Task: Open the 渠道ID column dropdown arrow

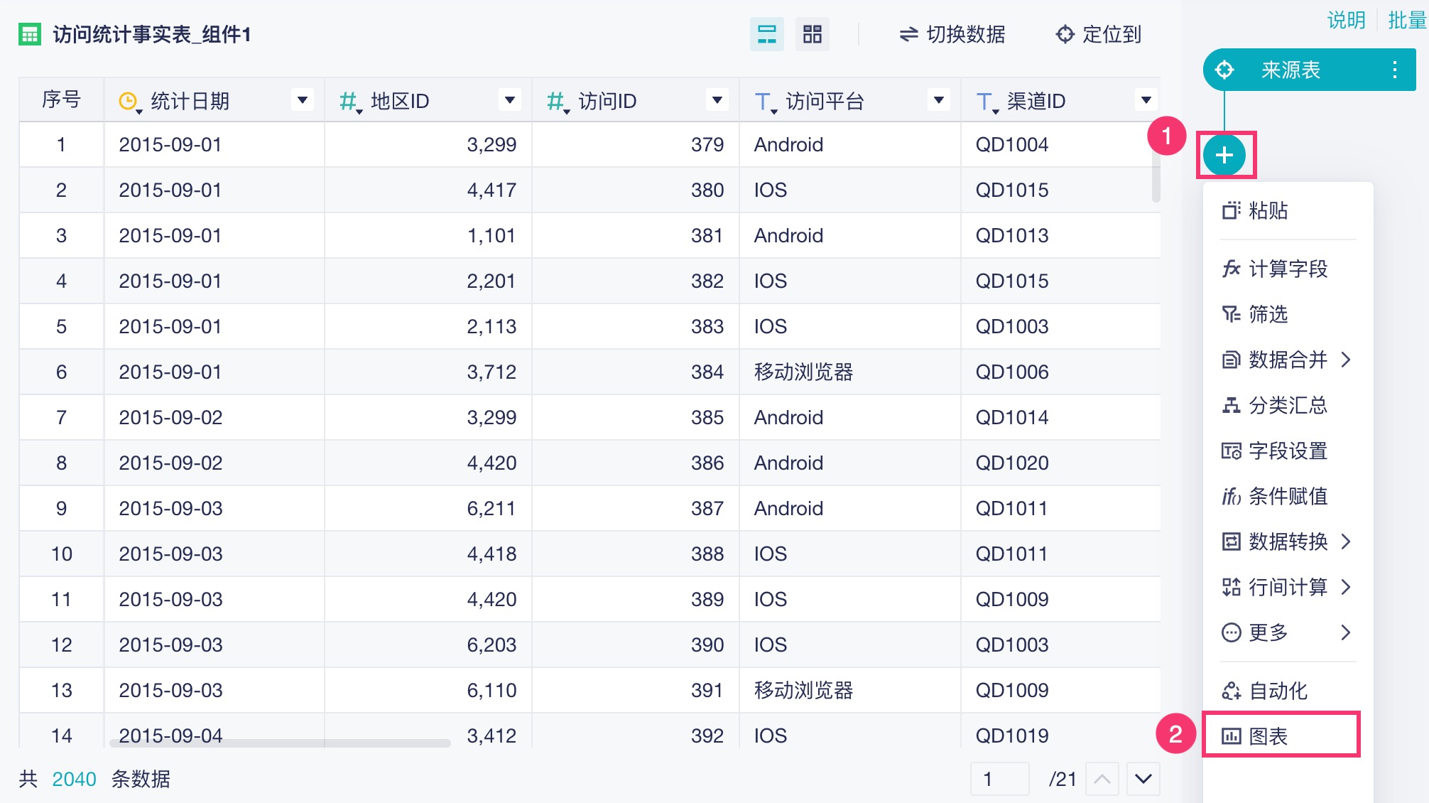Action: click(x=1146, y=100)
